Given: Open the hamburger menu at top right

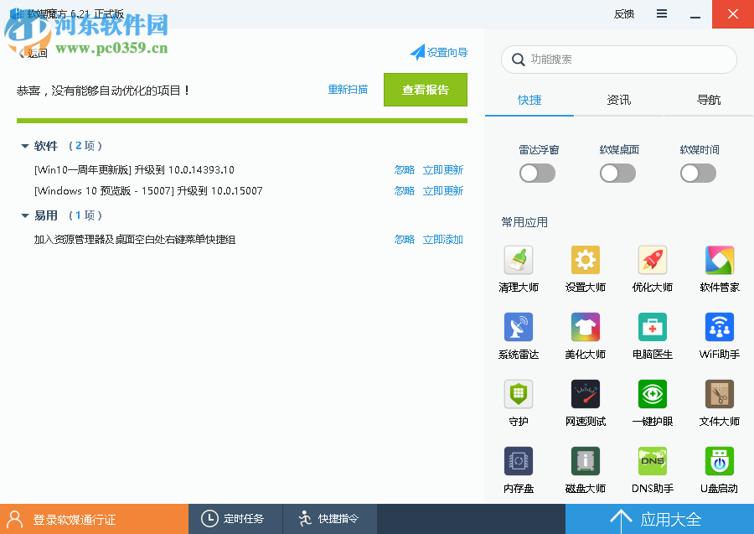Looking at the screenshot, I should [x=661, y=13].
